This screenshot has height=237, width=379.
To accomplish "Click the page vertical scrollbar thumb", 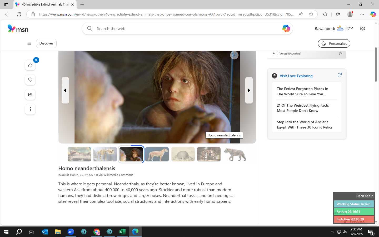I will click(x=376, y=65).
